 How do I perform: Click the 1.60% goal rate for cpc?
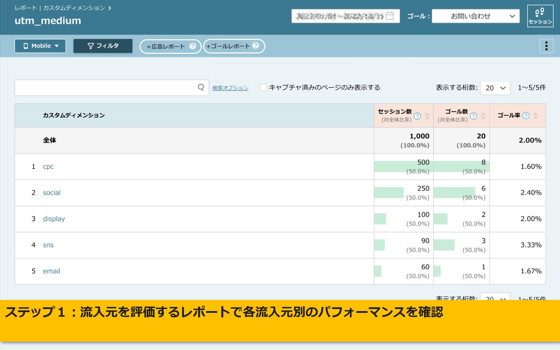pos(531,167)
